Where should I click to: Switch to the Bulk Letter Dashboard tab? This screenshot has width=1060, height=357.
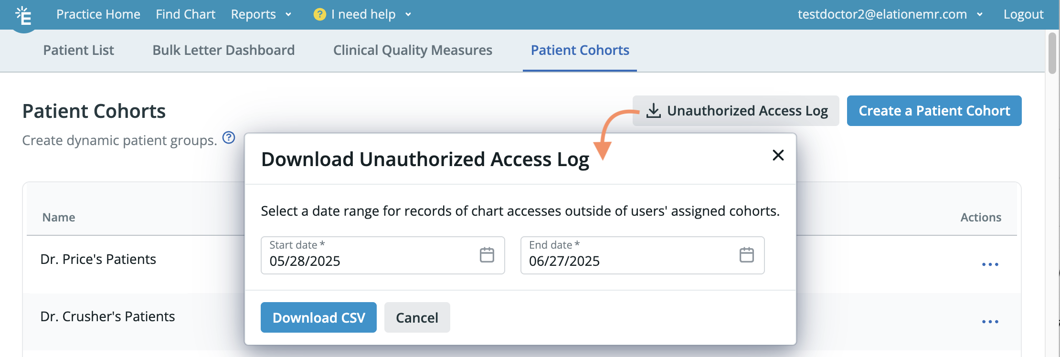tap(223, 50)
